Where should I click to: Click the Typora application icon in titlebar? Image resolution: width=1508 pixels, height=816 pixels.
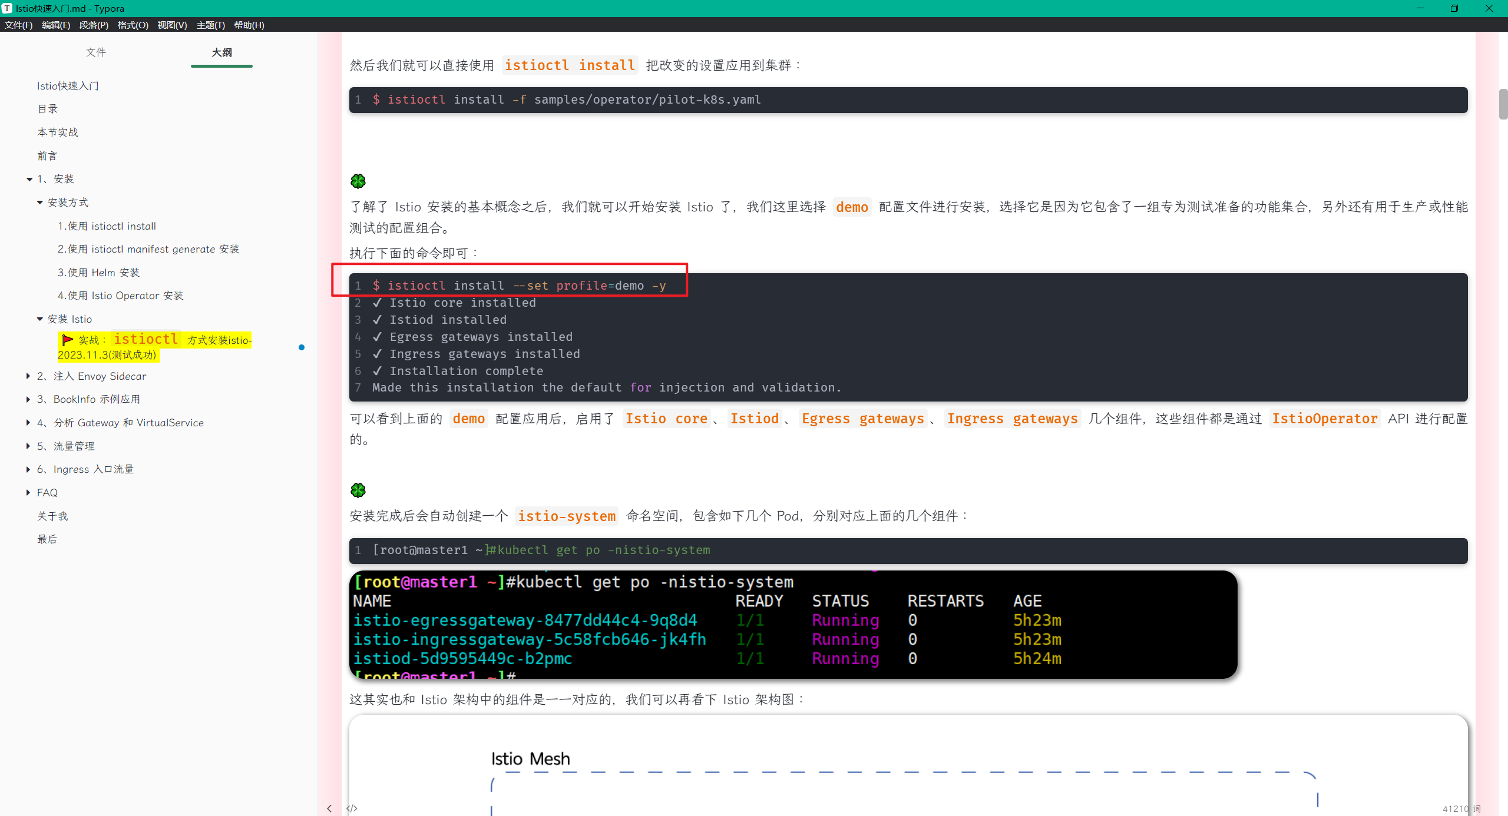pyautogui.click(x=7, y=7)
